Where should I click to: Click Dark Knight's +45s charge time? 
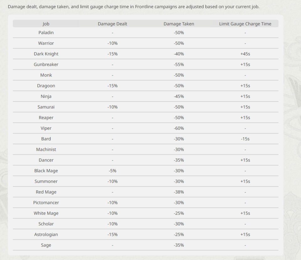coord(245,54)
